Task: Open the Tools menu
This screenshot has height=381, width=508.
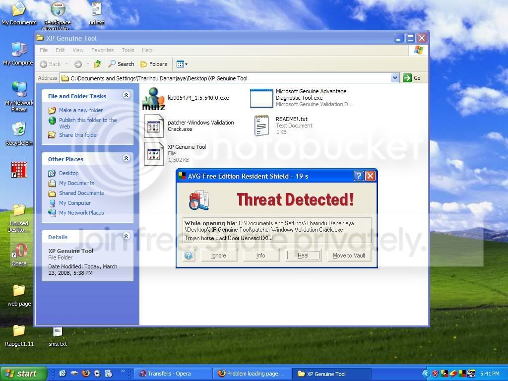Action: (x=128, y=50)
